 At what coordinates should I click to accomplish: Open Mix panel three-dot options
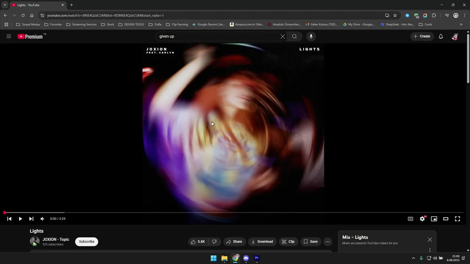[x=430, y=250]
